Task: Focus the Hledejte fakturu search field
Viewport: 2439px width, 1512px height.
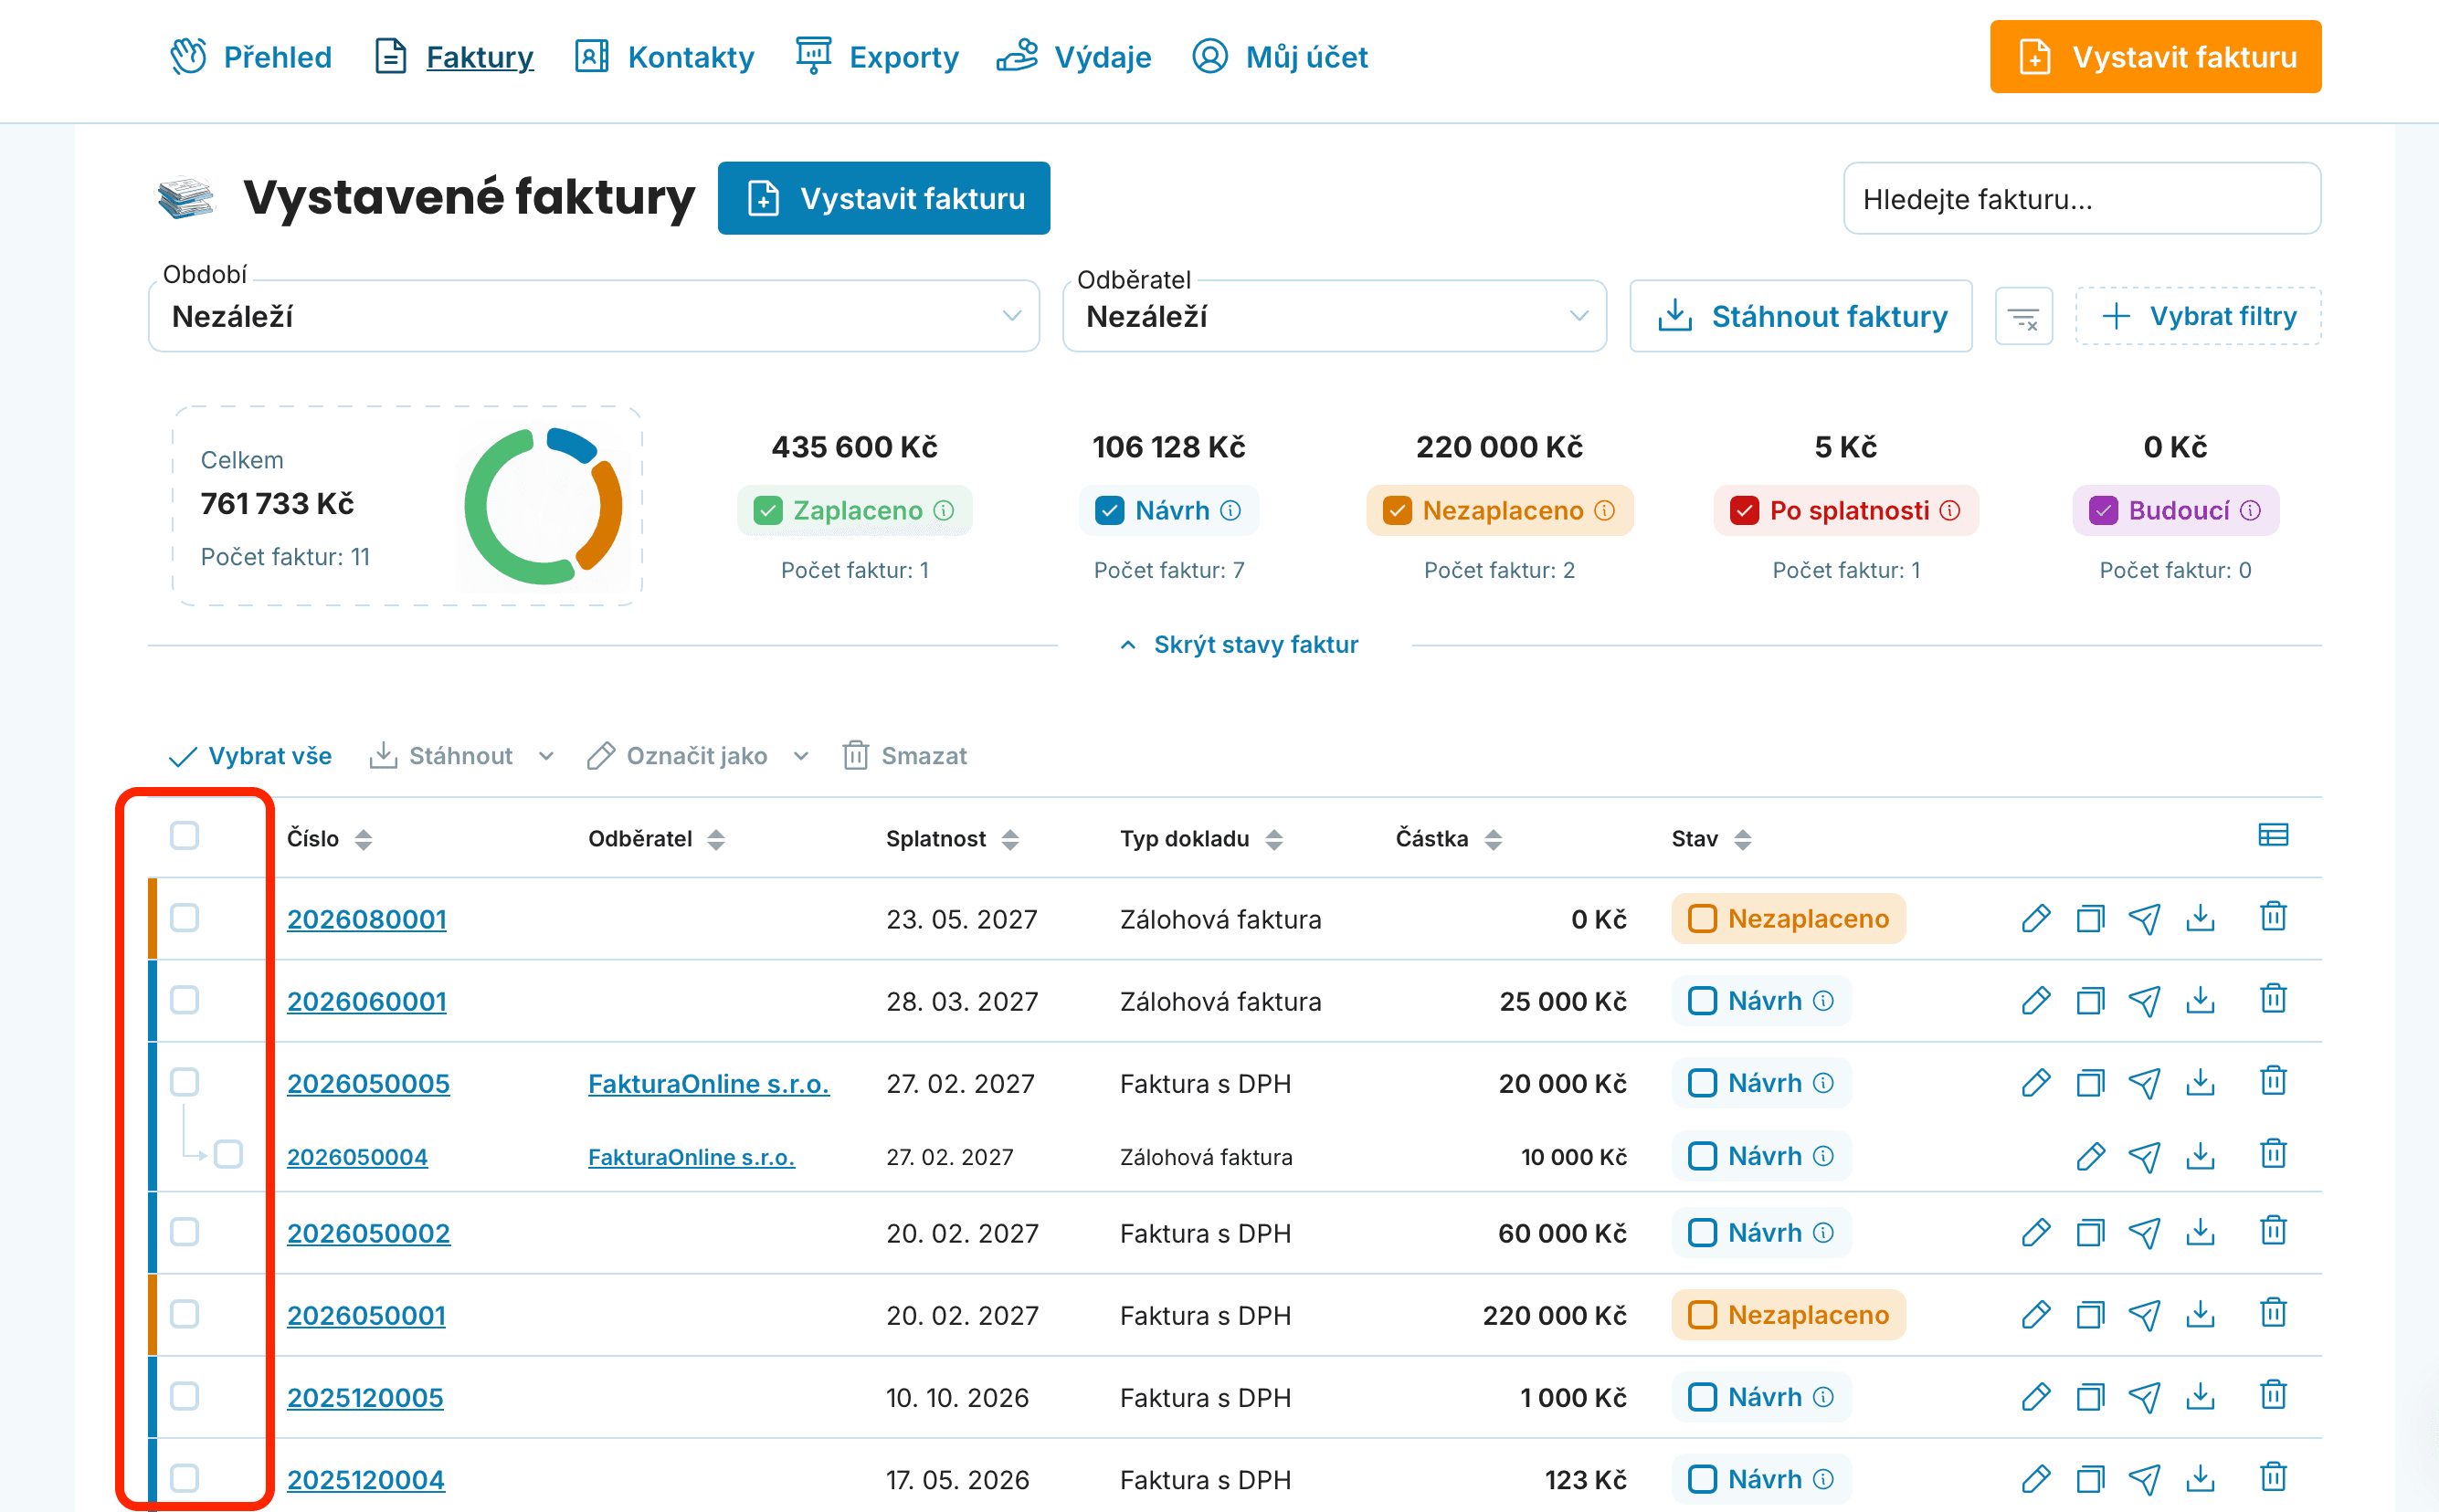Action: point(2082,199)
